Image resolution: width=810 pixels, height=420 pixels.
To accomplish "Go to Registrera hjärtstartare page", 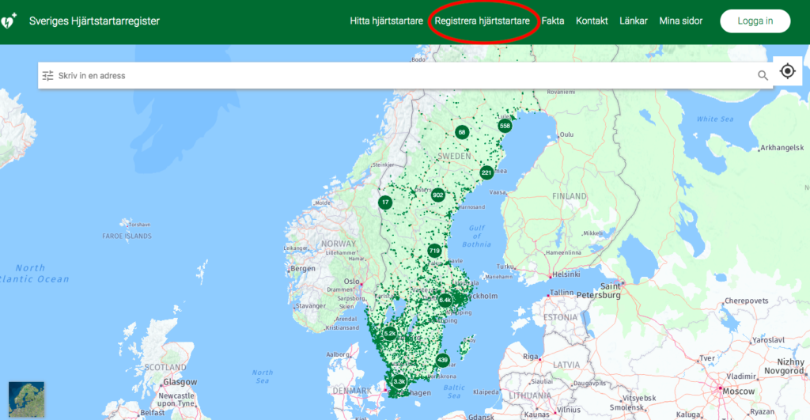I will (x=483, y=21).
